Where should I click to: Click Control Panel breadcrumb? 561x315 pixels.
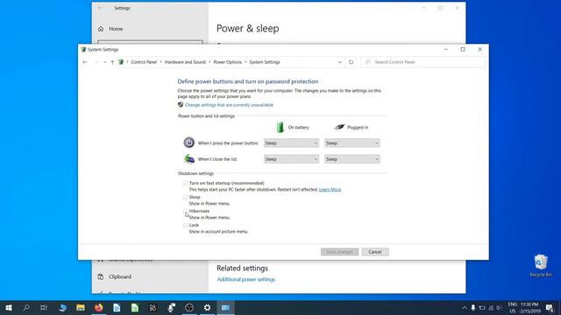(x=144, y=62)
